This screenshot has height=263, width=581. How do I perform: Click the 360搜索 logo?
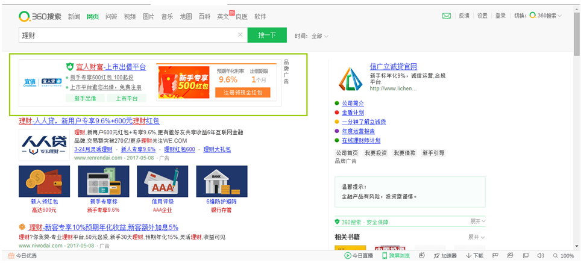pyautogui.click(x=40, y=16)
